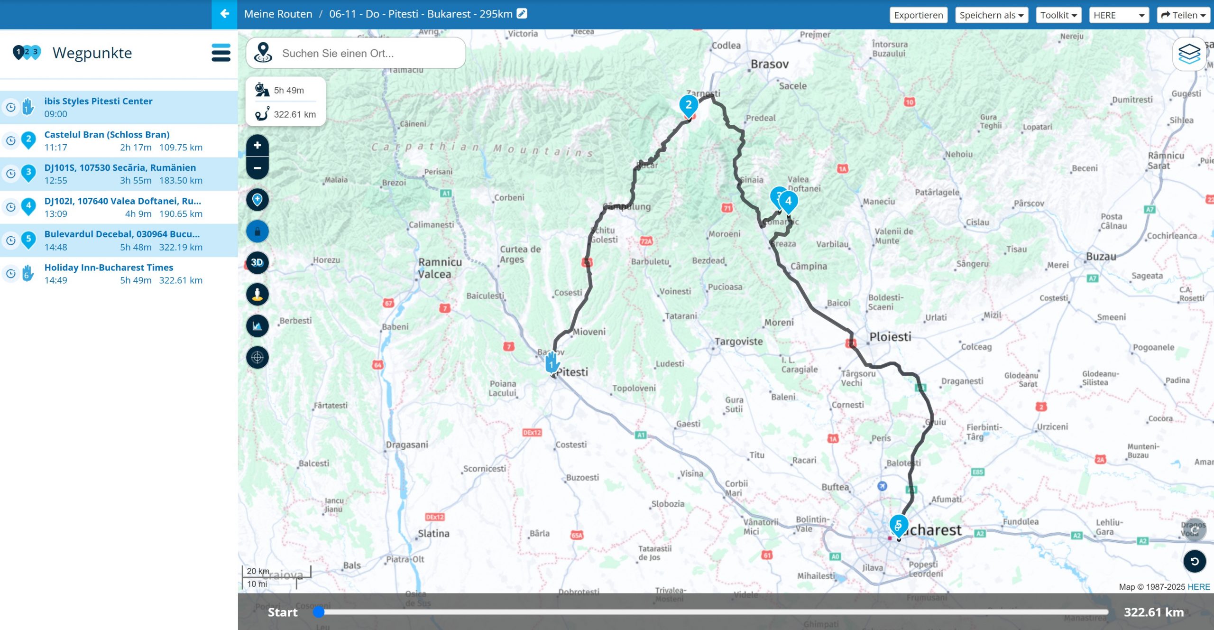The width and height of the screenshot is (1214, 630).
Task: Open the map layers panel icon
Action: coord(1189,54)
